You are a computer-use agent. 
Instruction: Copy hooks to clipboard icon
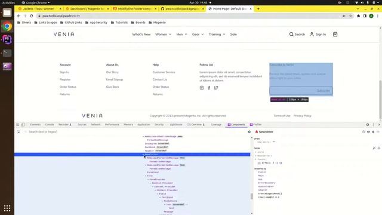point(379,148)
